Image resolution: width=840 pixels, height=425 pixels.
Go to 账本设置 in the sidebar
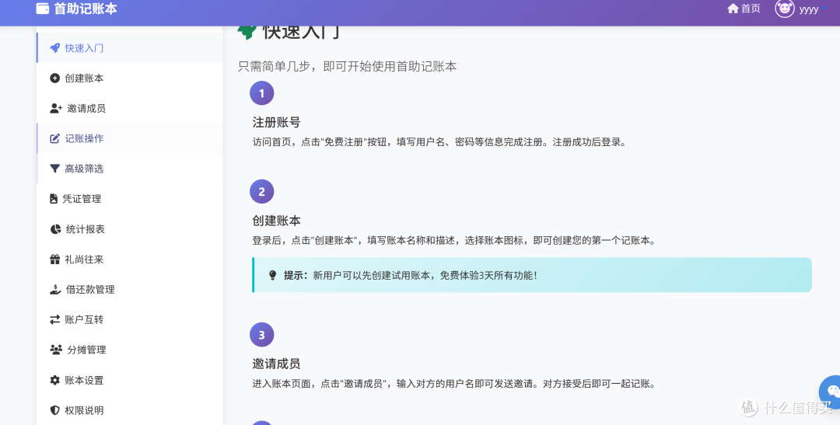point(130,380)
